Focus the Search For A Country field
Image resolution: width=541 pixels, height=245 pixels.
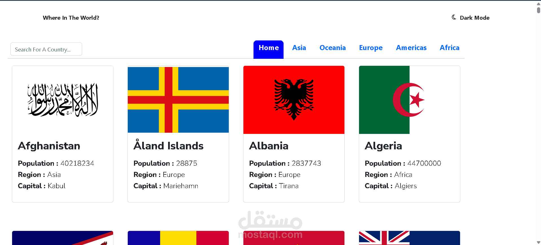46,49
